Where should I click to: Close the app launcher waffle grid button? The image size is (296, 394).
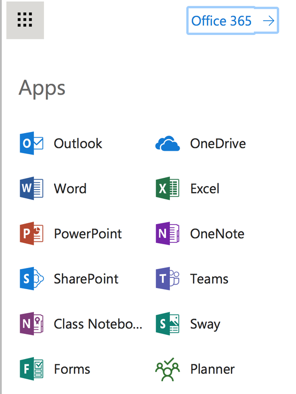tap(25, 20)
